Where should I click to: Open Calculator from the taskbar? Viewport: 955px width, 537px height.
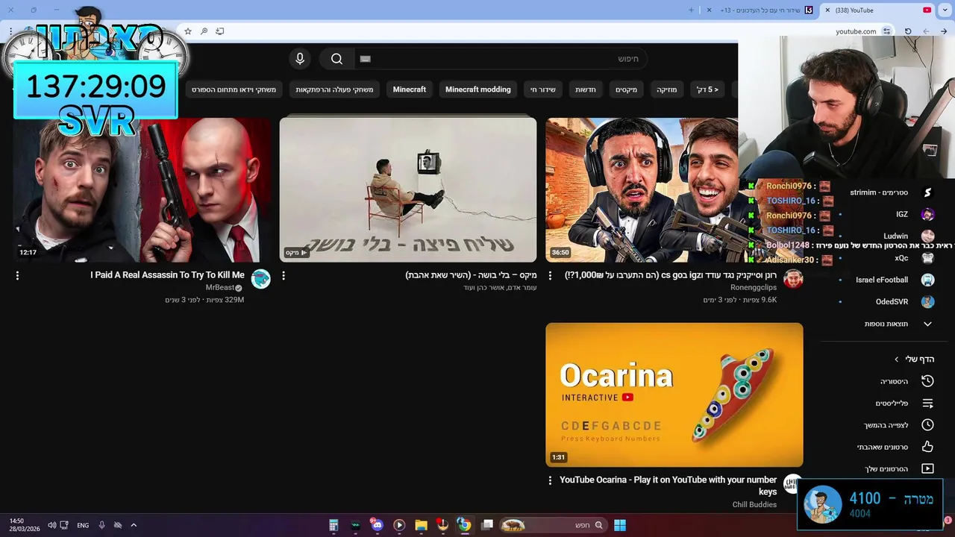(334, 525)
